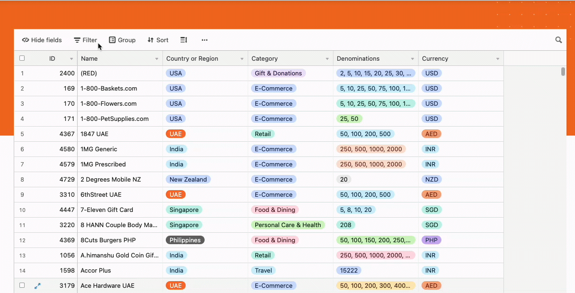575x293 pixels.
Task: Select the 1MG Generic name cell
Action: click(x=120, y=149)
